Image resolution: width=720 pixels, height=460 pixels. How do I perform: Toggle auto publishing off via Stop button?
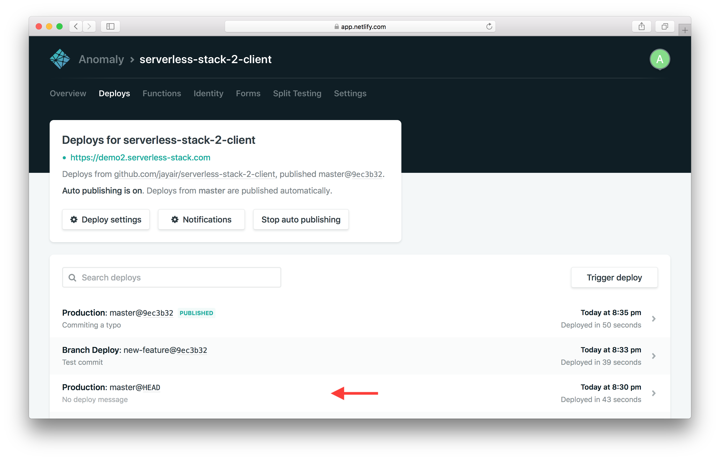301,219
